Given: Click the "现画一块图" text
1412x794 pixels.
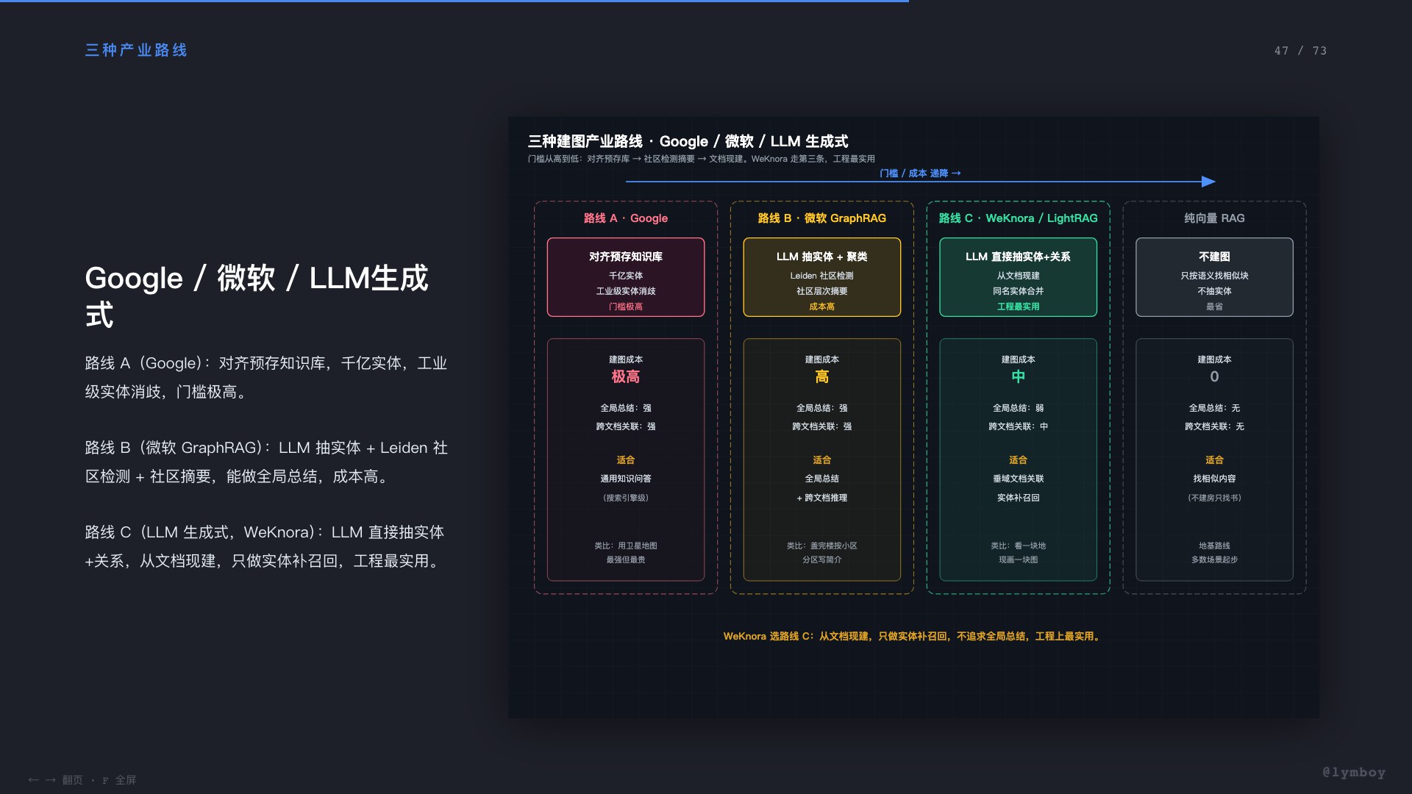Looking at the screenshot, I should coord(1018,559).
